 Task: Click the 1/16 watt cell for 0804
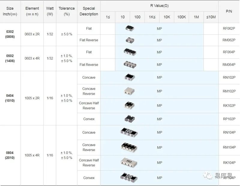click(x=50, y=155)
